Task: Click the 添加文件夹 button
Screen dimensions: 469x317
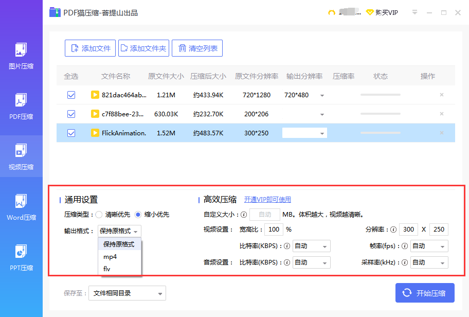Action: 143,48
